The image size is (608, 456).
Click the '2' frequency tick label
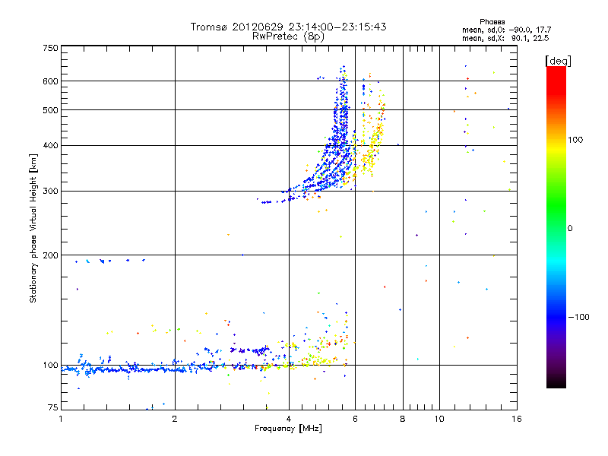tap(175, 419)
